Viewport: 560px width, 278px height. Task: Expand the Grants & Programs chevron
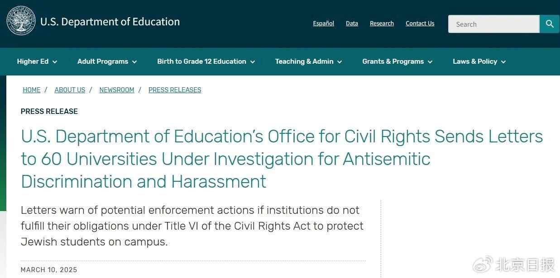(x=430, y=62)
